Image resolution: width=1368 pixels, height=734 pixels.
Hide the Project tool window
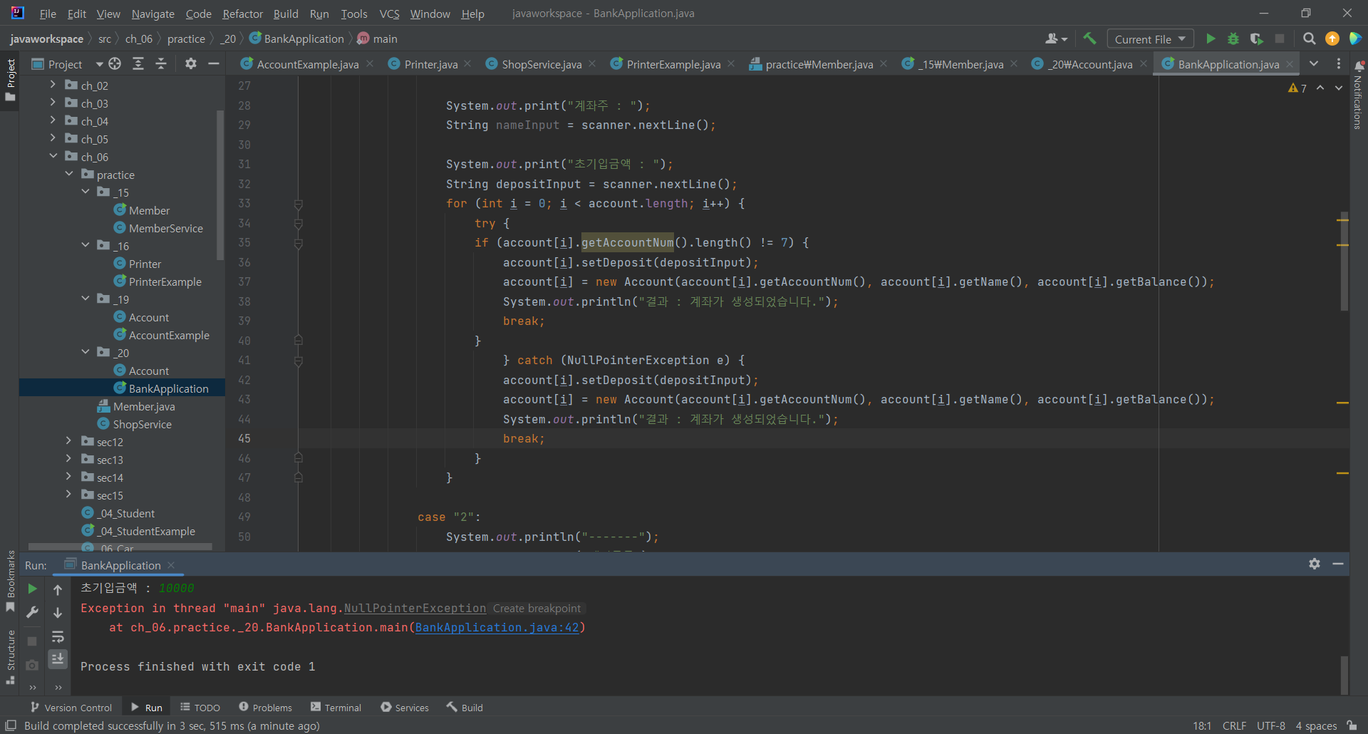pos(213,63)
